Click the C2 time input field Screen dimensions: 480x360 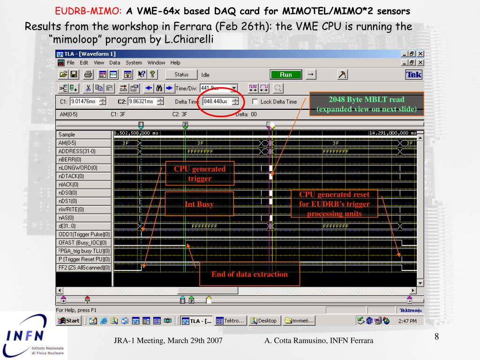pos(142,101)
